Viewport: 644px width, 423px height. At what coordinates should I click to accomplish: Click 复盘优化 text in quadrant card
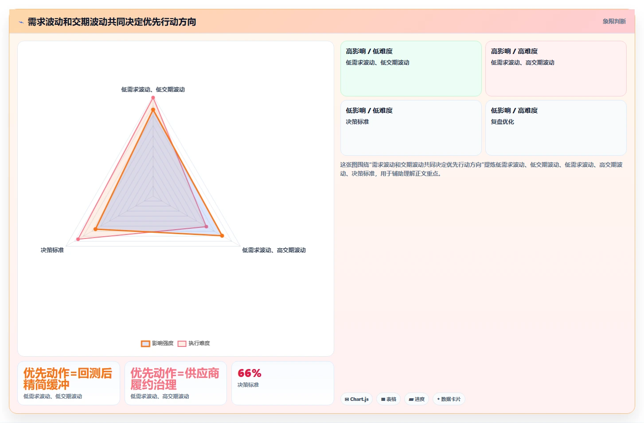pyautogui.click(x=502, y=122)
